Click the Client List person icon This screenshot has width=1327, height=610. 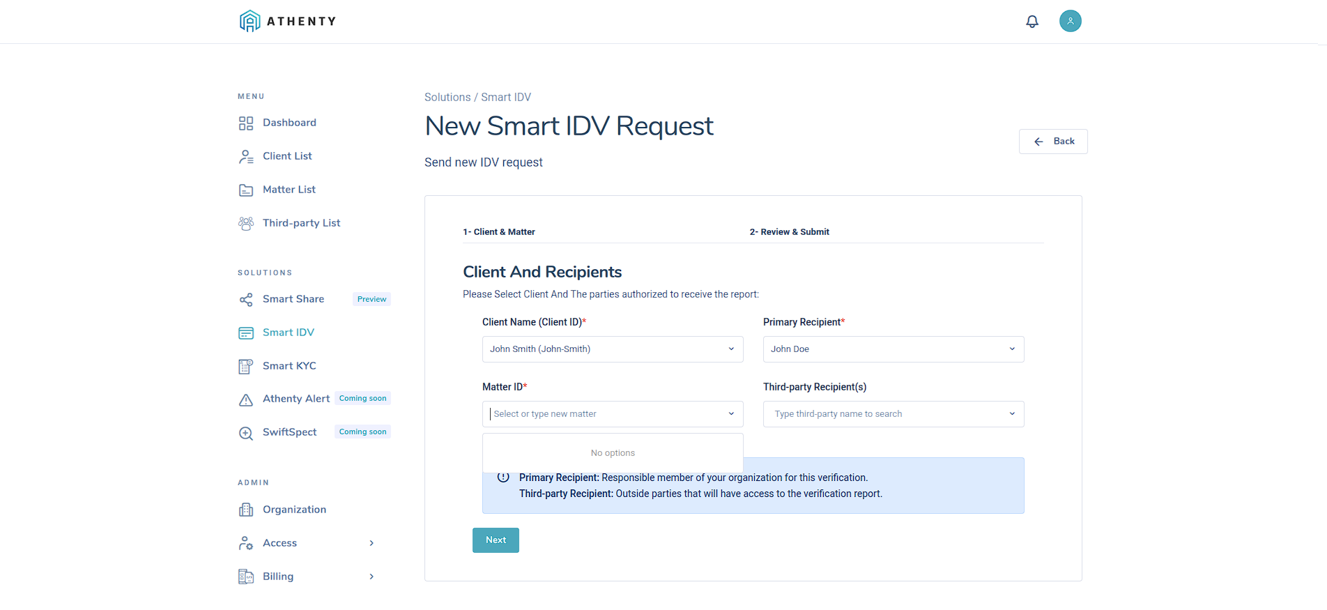246,157
